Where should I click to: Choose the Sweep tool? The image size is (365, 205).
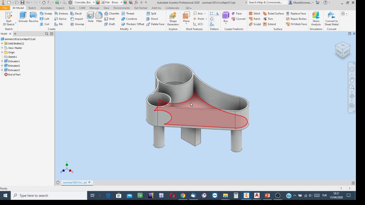(x=46, y=13)
